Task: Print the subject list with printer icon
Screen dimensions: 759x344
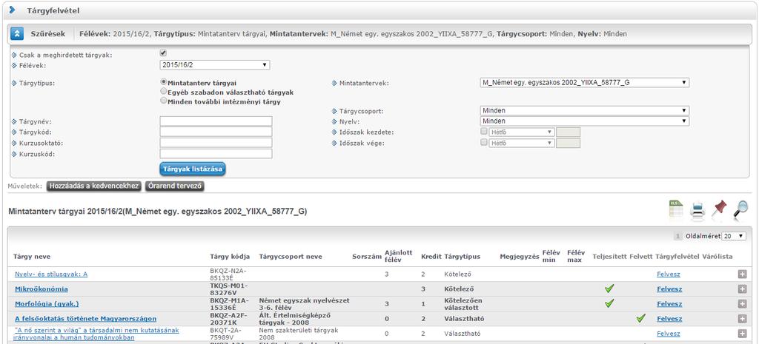Action: (697, 210)
